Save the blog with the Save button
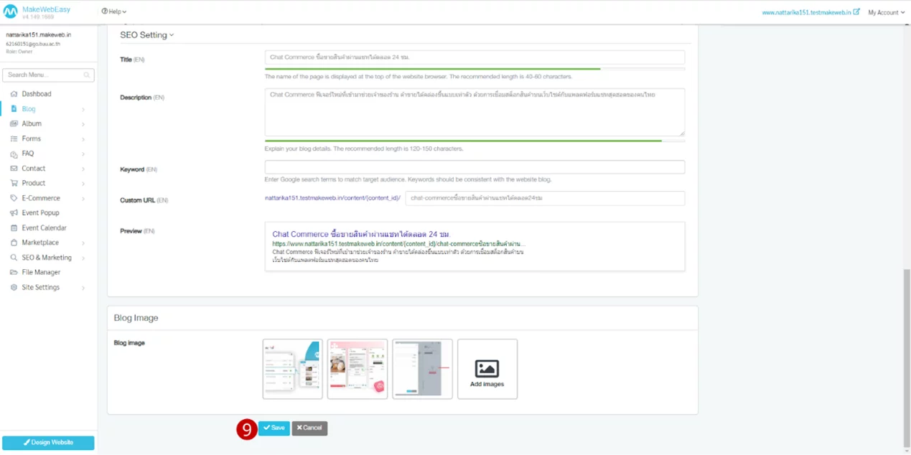This screenshot has height=455, width=911. click(x=274, y=428)
